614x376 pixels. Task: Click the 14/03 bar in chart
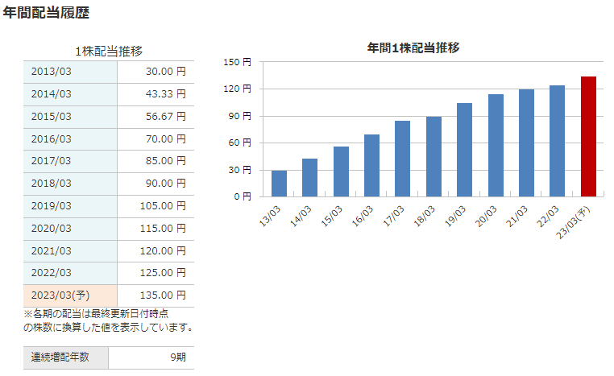click(x=309, y=178)
